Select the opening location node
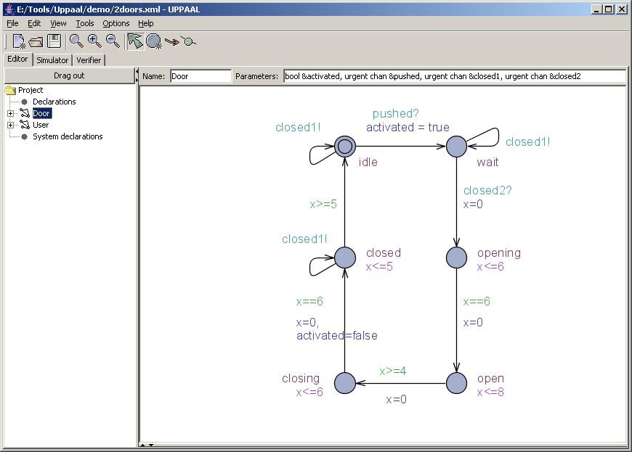Viewport: 632px width, 452px height. tap(456, 258)
